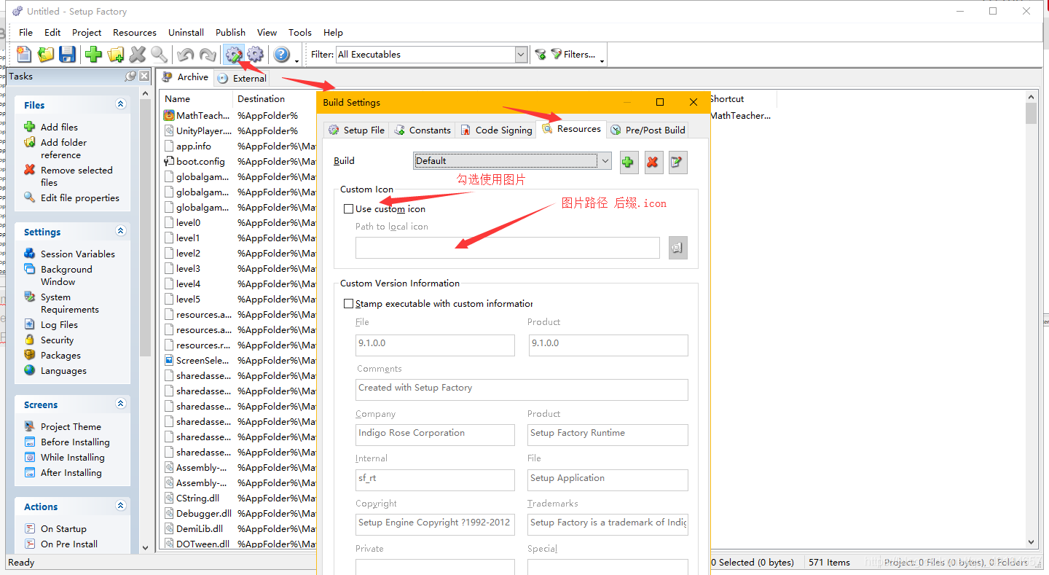Click the blue Help question mark icon
1049x575 pixels.
click(282, 55)
